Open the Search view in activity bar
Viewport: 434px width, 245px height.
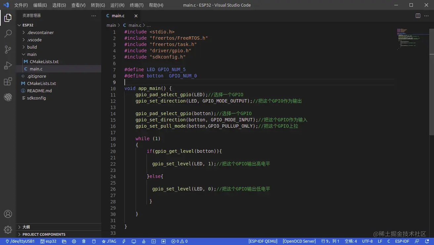pyautogui.click(x=8, y=34)
